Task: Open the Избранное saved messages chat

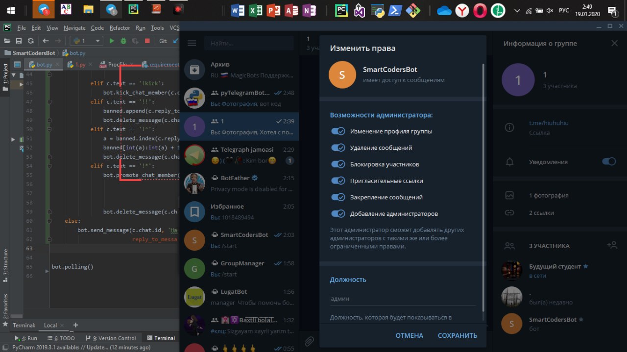Action: 239,211
